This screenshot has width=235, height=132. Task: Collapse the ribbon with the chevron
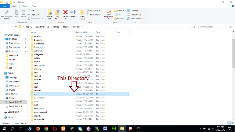pos(229,6)
